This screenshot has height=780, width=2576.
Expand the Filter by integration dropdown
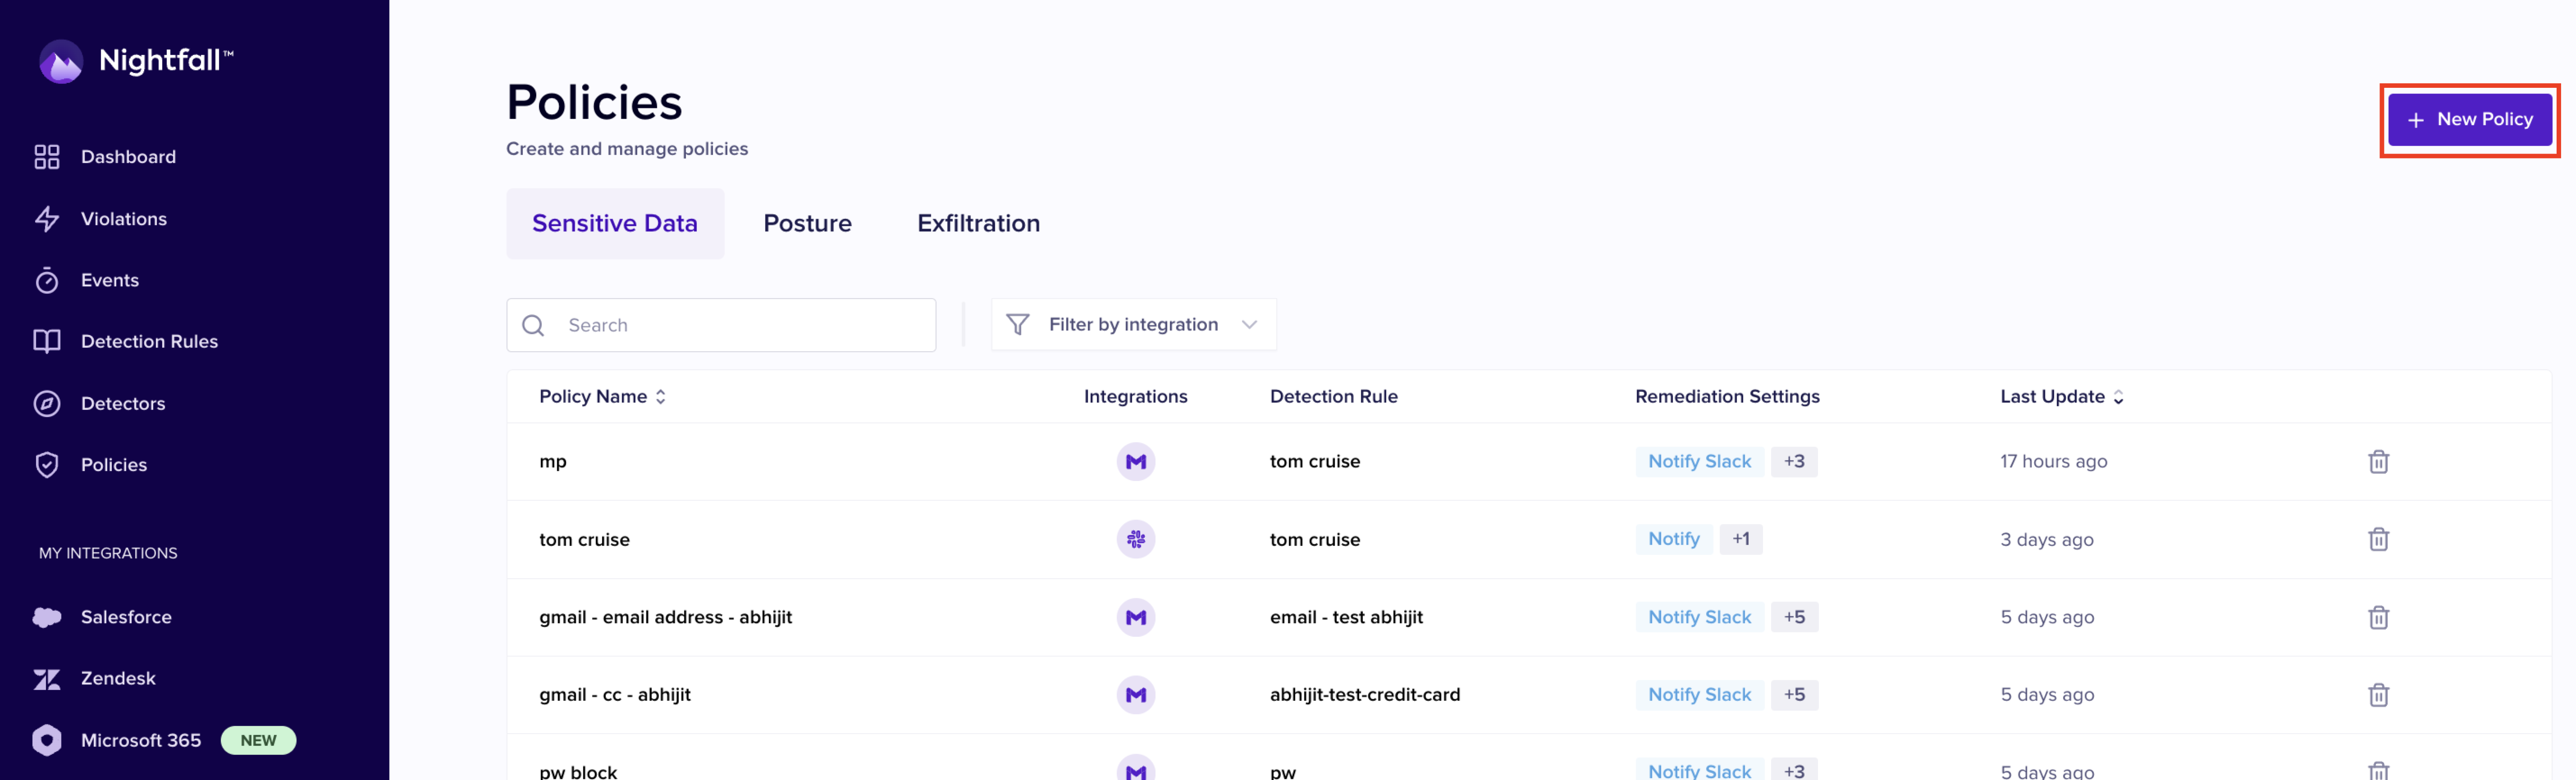point(1132,325)
